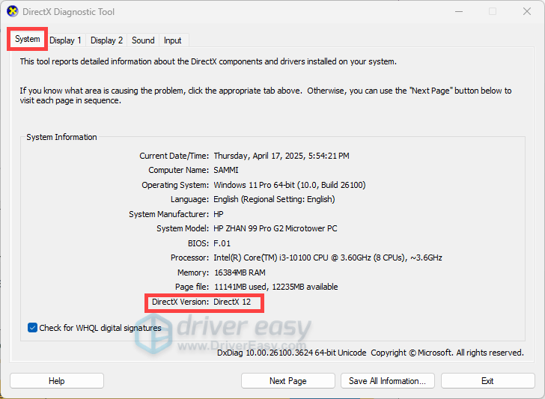Switch to the System tab

click(28, 40)
